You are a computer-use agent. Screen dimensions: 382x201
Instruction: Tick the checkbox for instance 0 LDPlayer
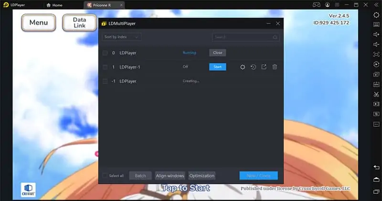(x=105, y=53)
